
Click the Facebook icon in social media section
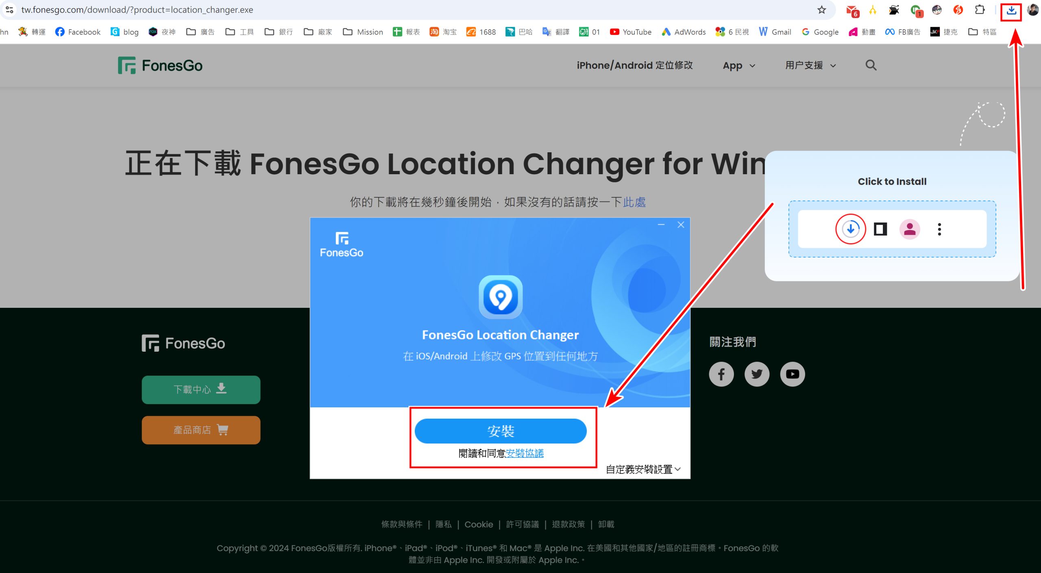pos(722,373)
